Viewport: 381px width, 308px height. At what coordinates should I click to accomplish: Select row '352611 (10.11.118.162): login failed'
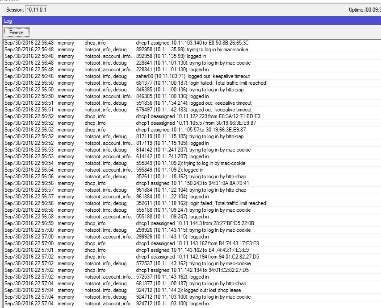192,203
